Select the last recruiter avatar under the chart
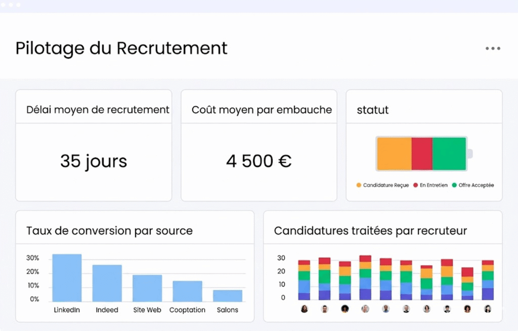 click(x=488, y=309)
